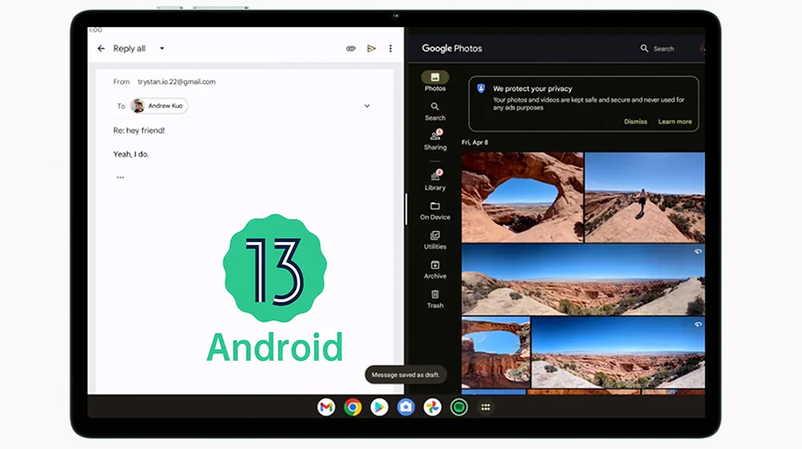Dismiss the privacy notice
This screenshot has width=802, height=449.
click(x=635, y=122)
